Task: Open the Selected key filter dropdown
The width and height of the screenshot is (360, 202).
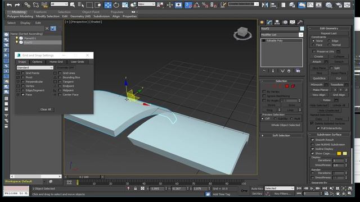Action: point(279,189)
